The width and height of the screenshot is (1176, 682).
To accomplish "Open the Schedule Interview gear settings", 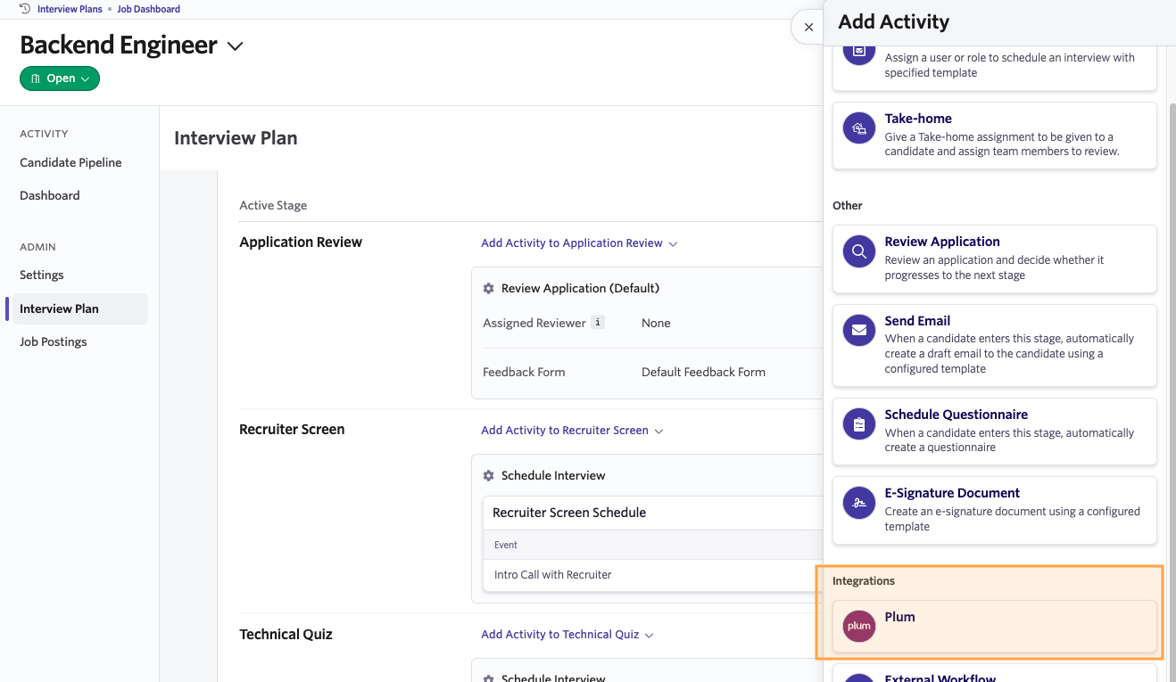I will pyautogui.click(x=488, y=476).
